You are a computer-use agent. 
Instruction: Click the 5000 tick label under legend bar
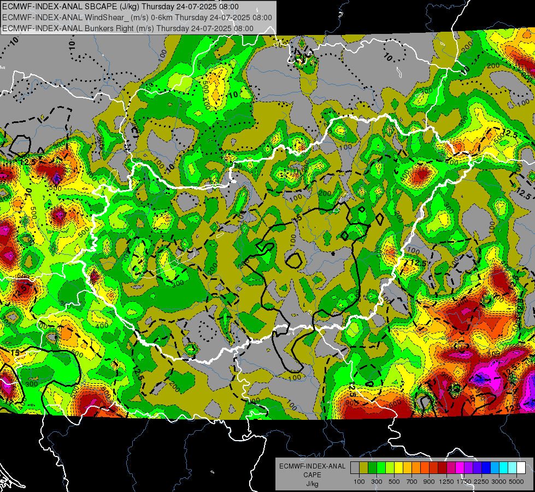tap(517, 482)
